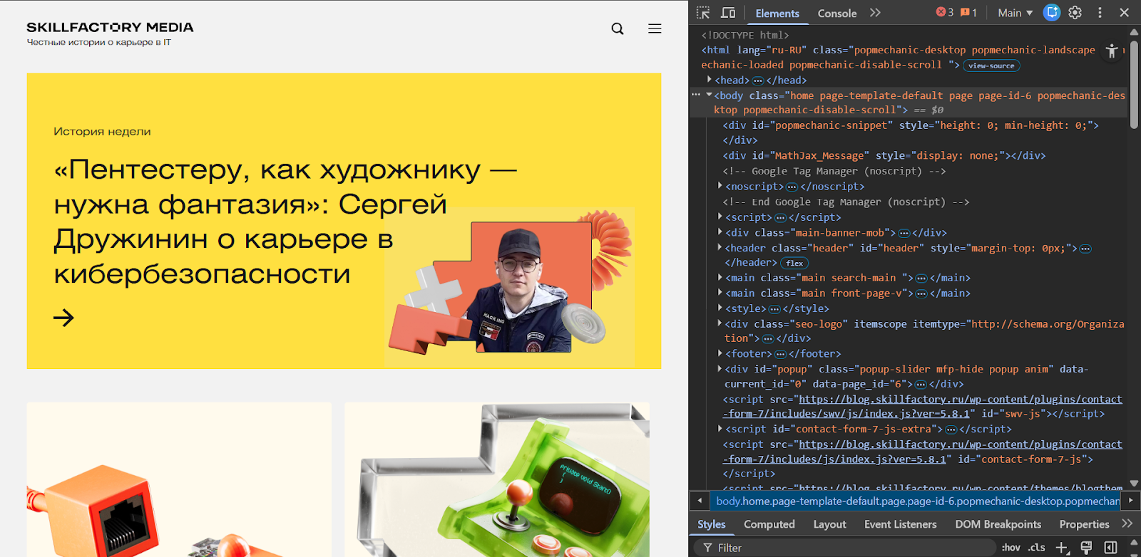Switch to the Event Listeners tab
Screen dimensions: 1141x557
point(900,524)
